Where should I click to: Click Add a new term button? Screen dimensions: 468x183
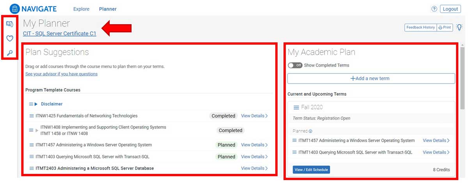371,78
